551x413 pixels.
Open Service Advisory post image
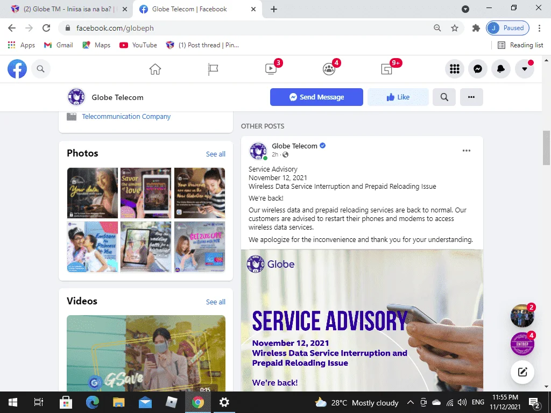tap(362, 321)
